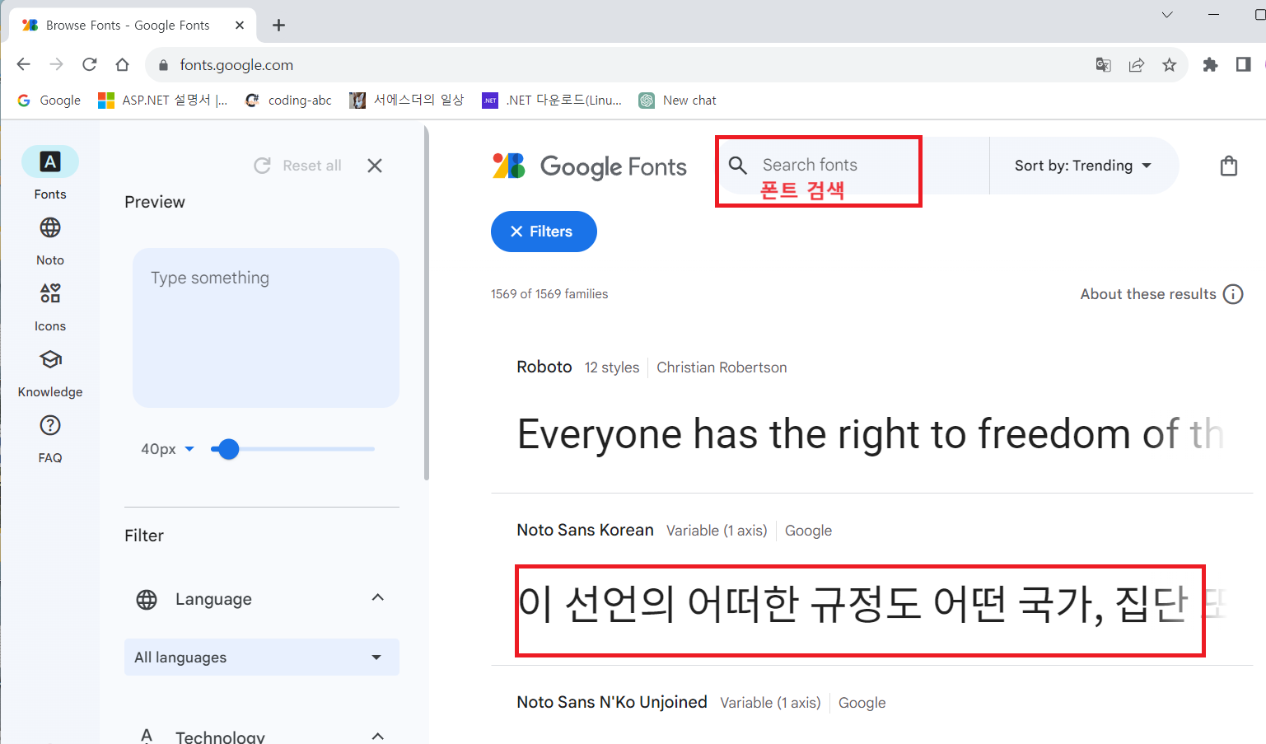Click the 1569 of 1569 families text

tap(549, 294)
